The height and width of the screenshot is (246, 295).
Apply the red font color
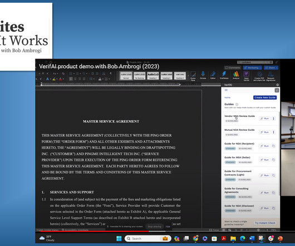click(x=60, y=79)
